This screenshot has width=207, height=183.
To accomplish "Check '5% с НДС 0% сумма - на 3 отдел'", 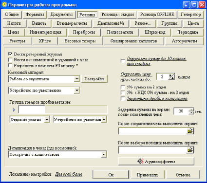I will (x=123, y=92).
